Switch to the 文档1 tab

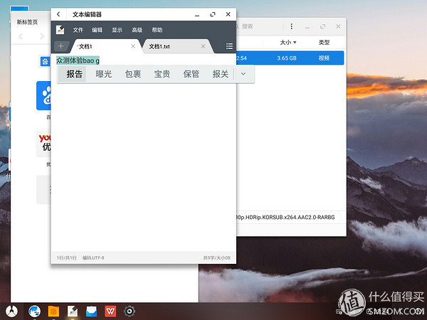coord(105,46)
